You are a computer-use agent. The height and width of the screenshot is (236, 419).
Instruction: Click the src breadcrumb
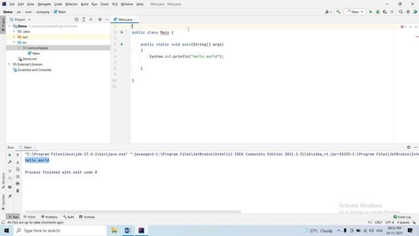19,12
